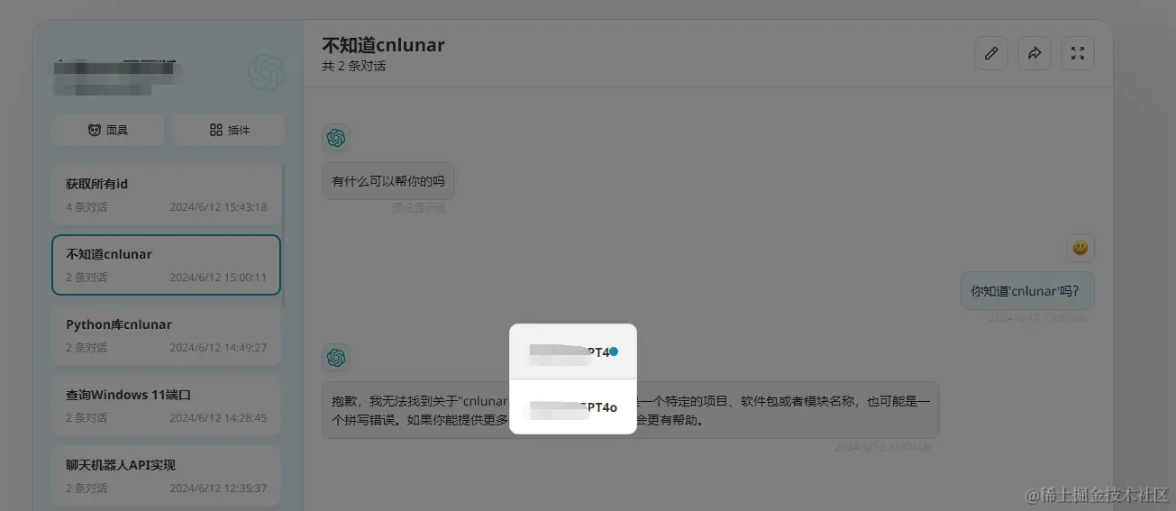Click the 共 2 条对话 subtitle
The image size is (1176, 511).
(x=353, y=66)
